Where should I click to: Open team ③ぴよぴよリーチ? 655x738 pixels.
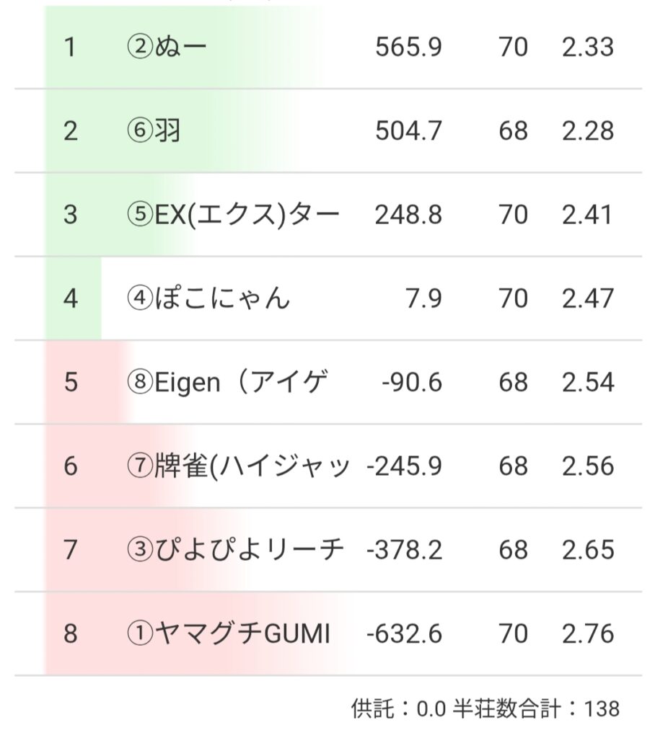[x=234, y=550]
